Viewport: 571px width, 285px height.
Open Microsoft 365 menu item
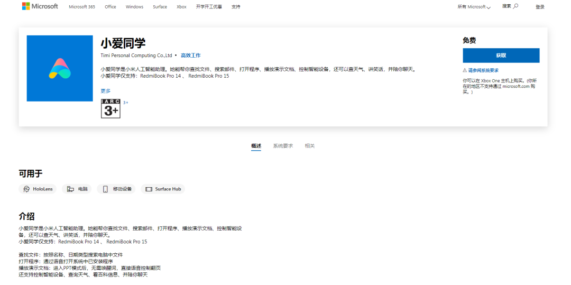pyautogui.click(x=82, y=7)
